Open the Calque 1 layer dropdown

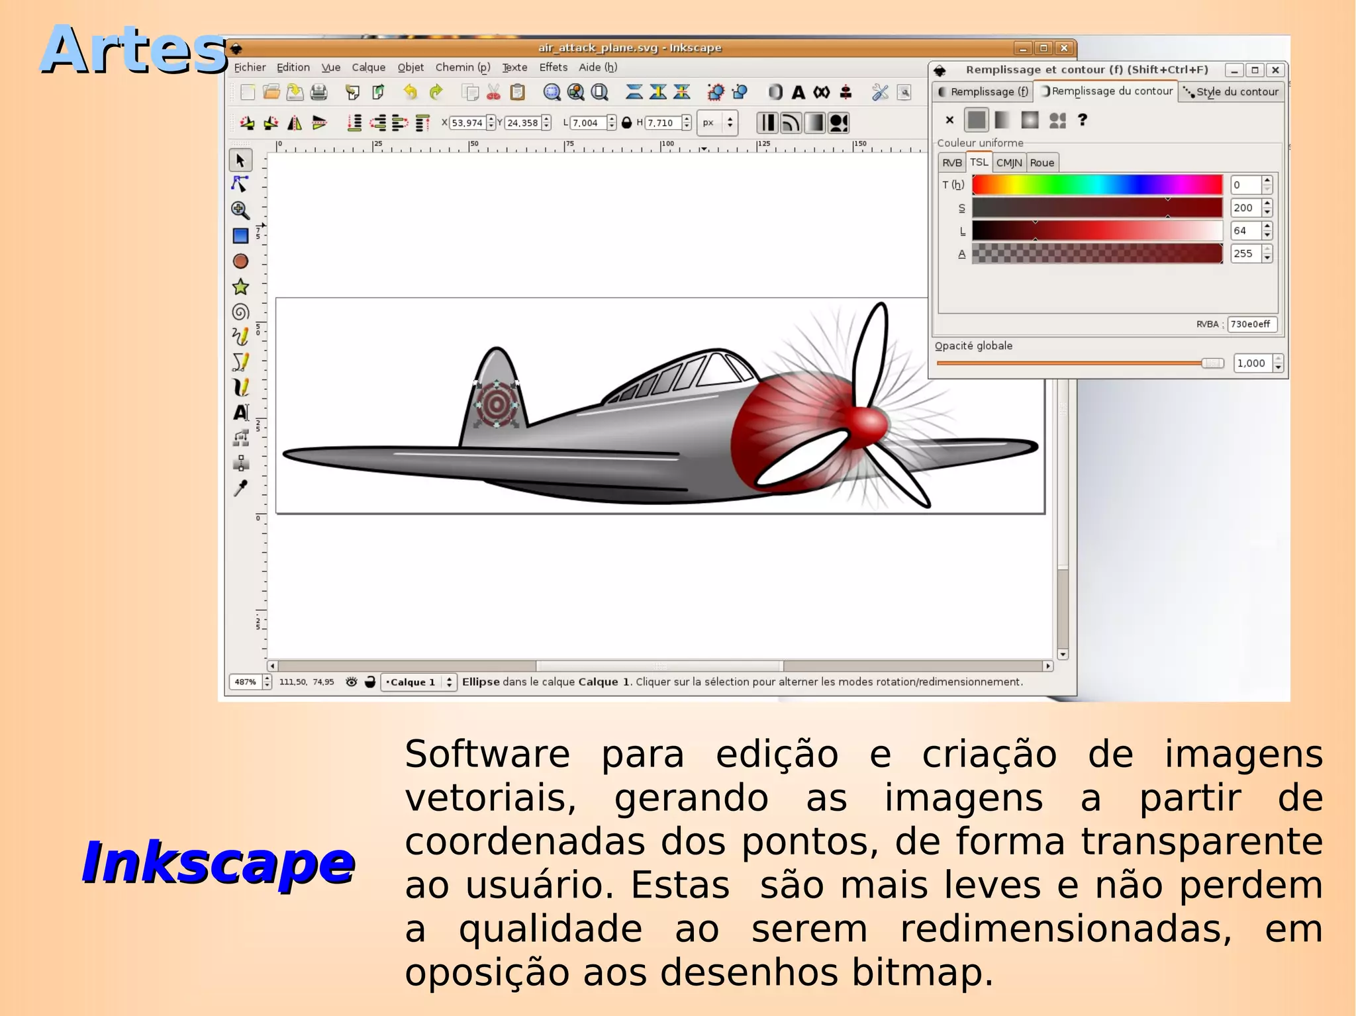(418, 682)
